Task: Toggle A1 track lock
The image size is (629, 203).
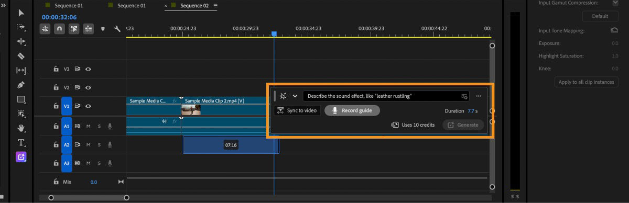Action: click(56, 126)
